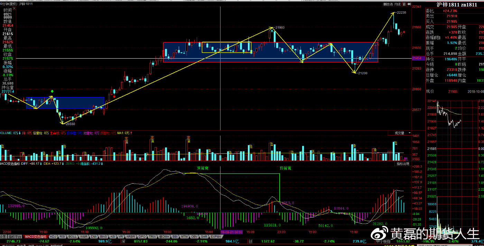Open the 窗 window layout button
The width and height of the screenshot is (484, 246).
tap(404, 4)
